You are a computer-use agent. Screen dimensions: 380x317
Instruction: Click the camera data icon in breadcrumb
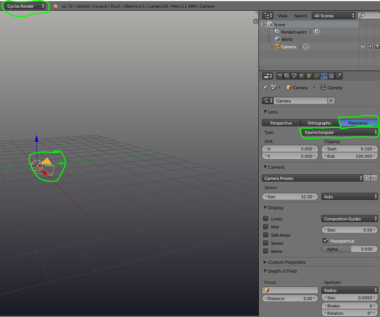pyautogui.click(x=323, y=87)
